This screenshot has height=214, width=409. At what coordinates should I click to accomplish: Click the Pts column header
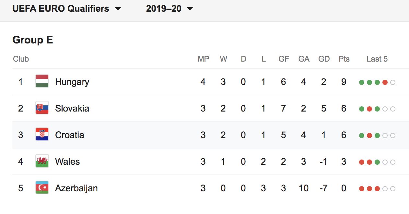tap(344, 59)
